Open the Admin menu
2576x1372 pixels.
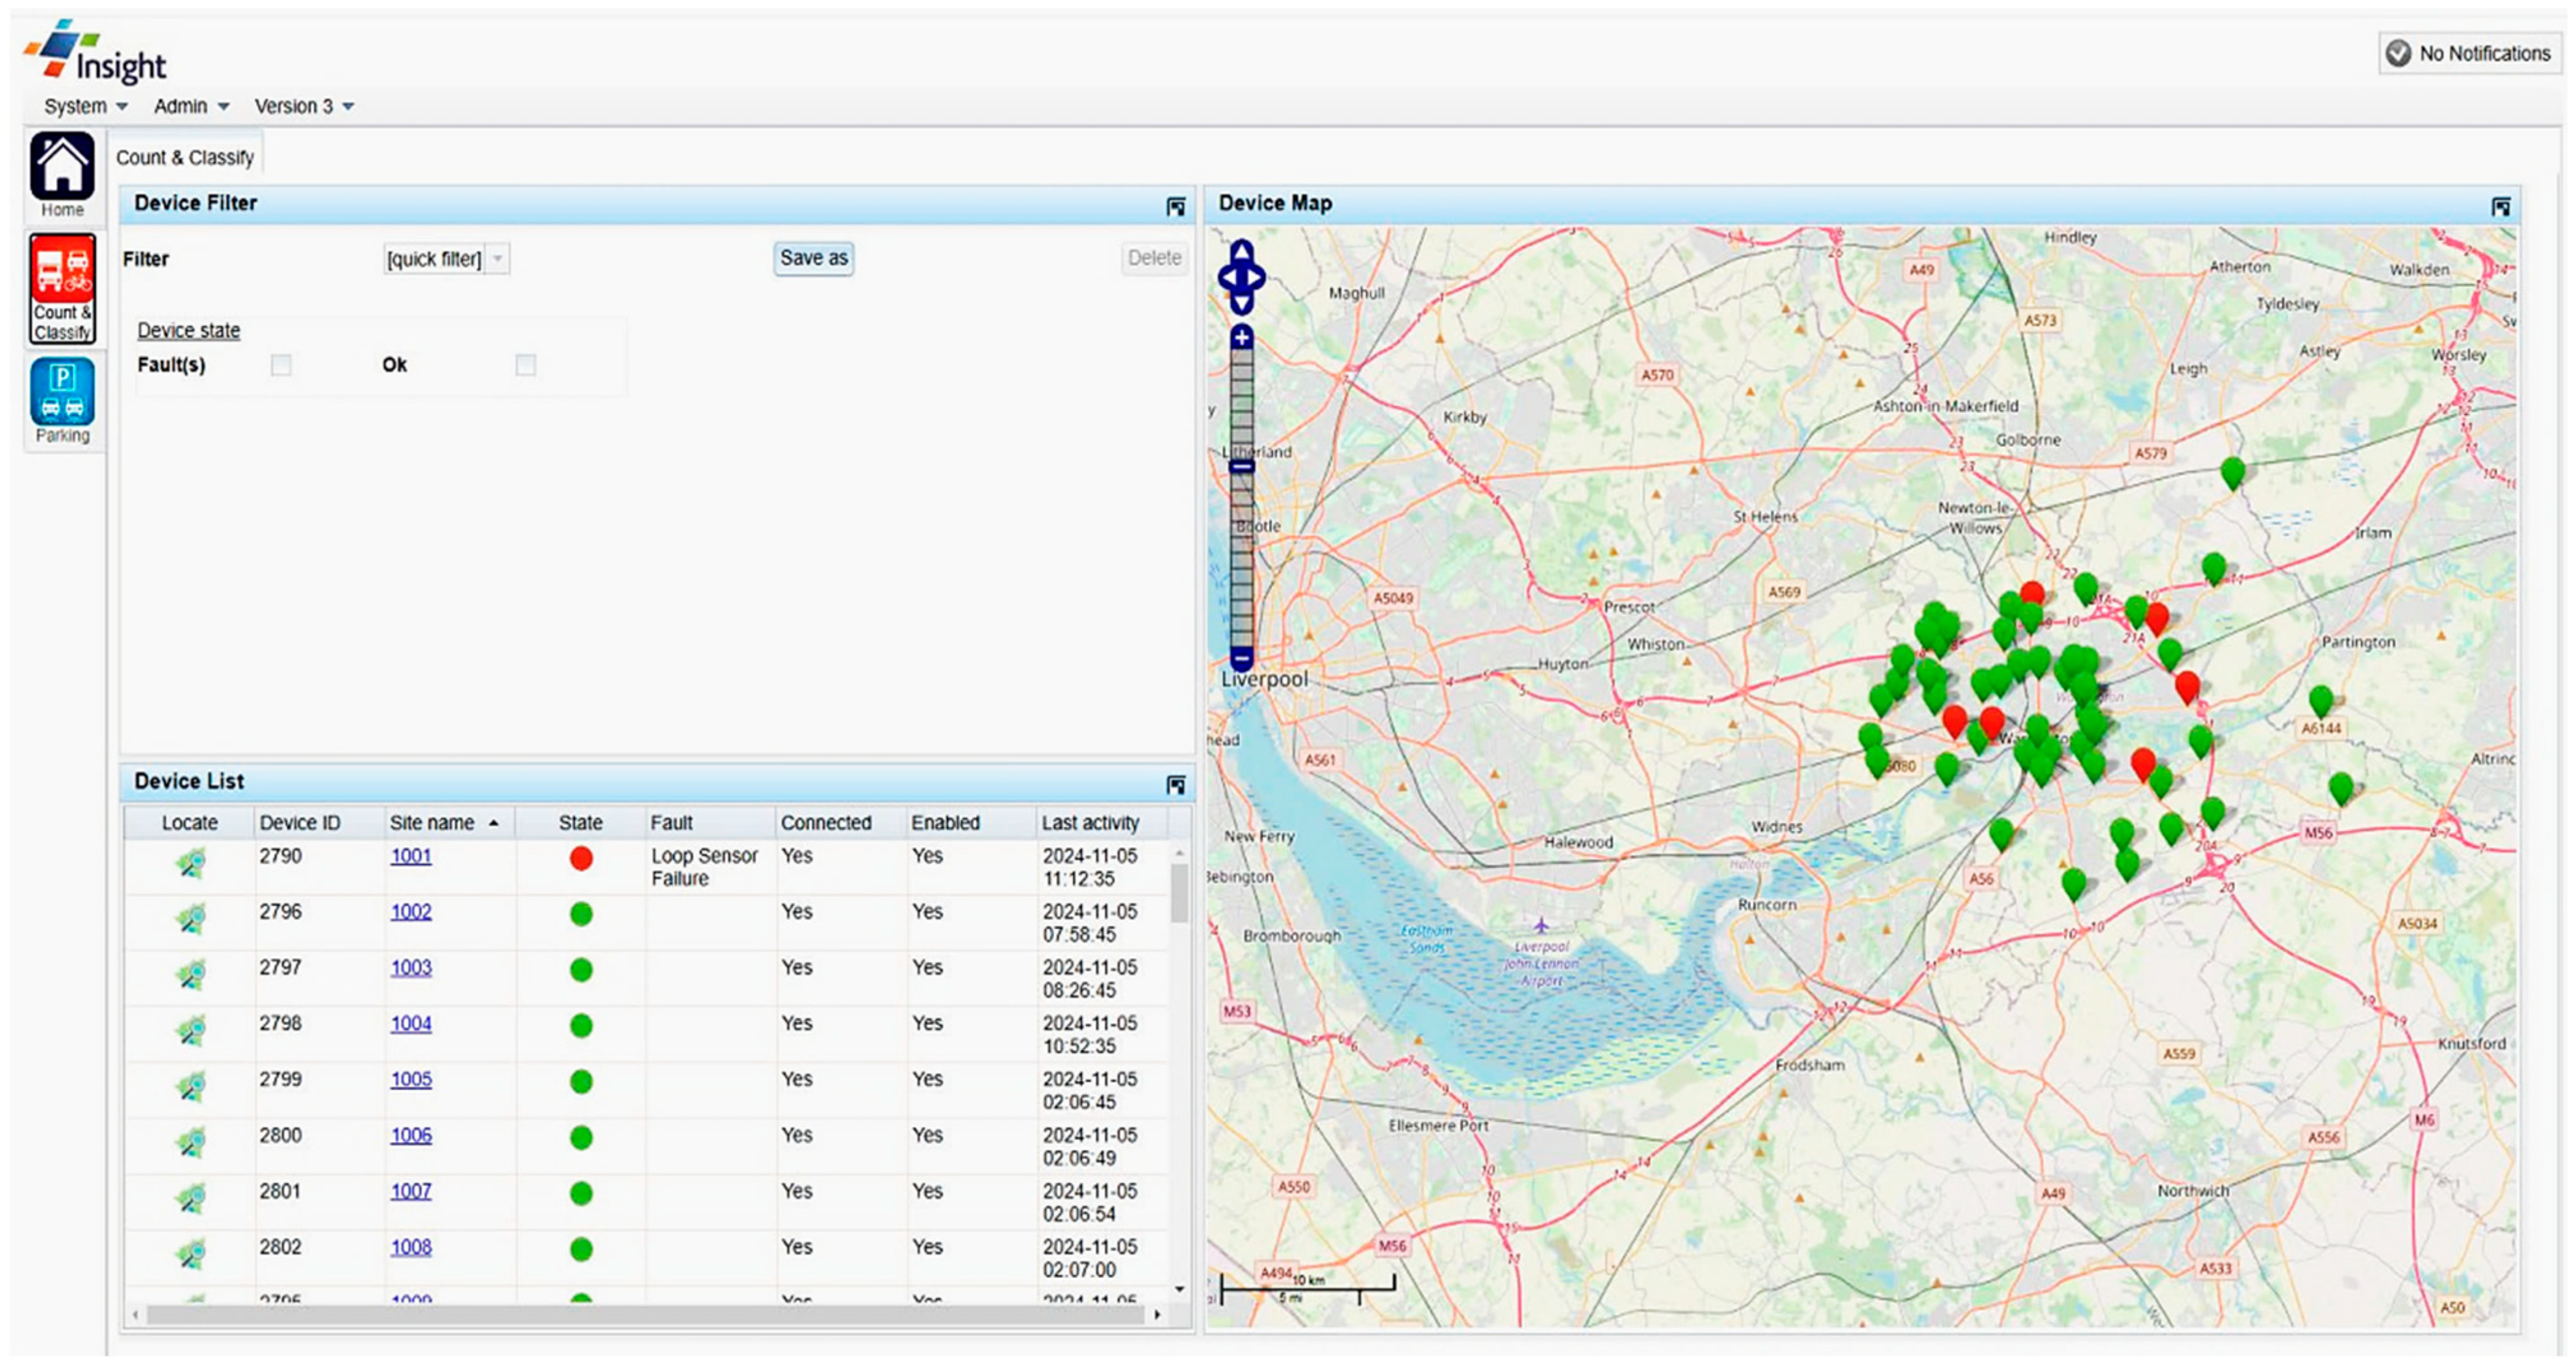pos(191,106)
